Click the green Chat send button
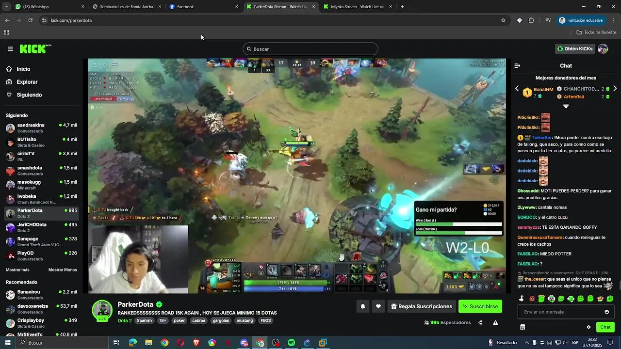The height and width of the screenshot is (349, 621). 605,327
